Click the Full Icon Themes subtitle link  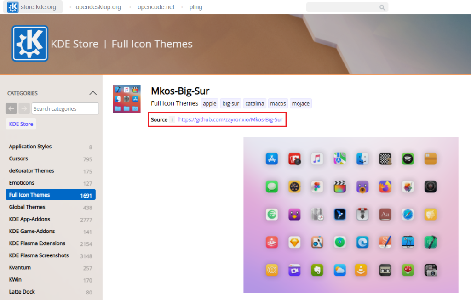(174, 103)
